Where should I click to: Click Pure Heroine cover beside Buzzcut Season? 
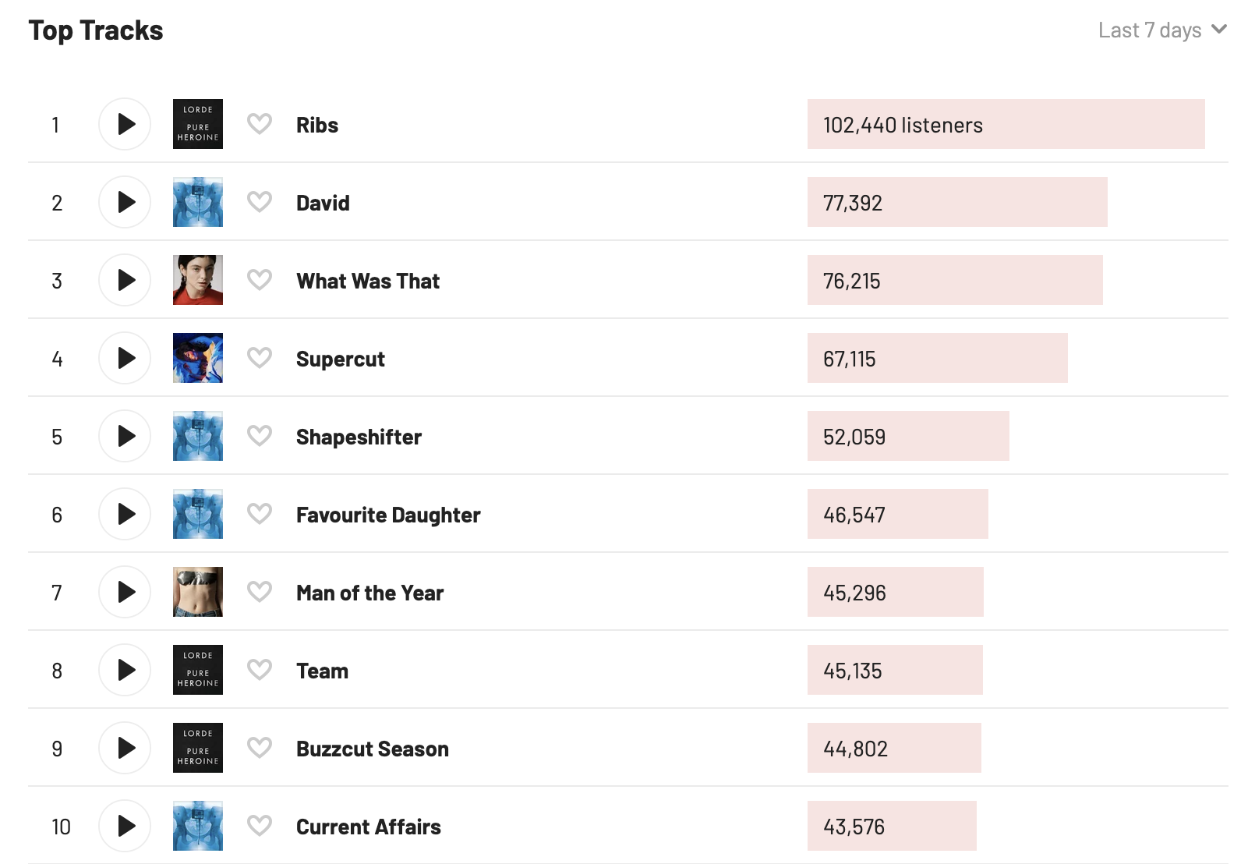(198, 748)
